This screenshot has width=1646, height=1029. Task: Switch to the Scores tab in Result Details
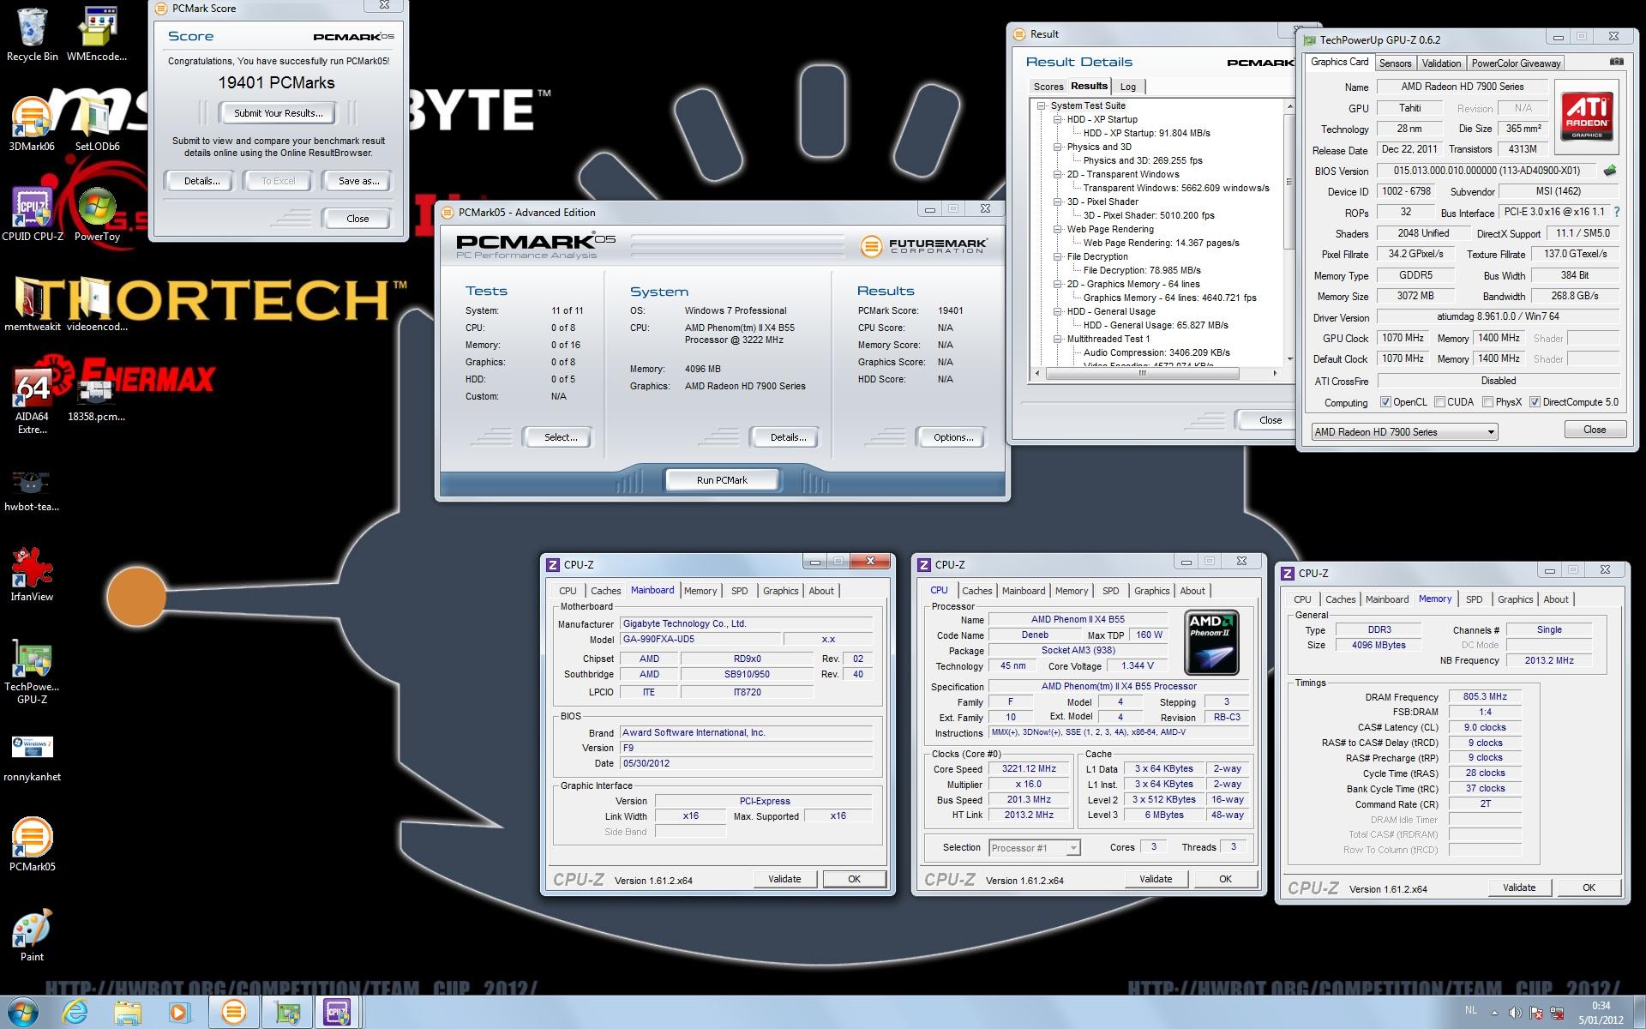click(1048, 87)
